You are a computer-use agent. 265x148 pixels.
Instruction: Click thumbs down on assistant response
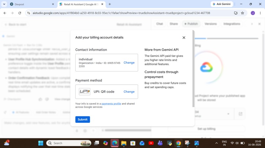pyautogui.click(x=47, y=99)
